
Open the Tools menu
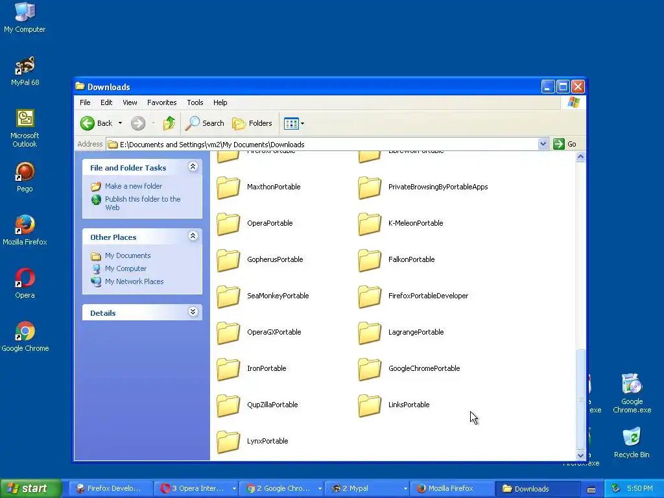(195, 102)
